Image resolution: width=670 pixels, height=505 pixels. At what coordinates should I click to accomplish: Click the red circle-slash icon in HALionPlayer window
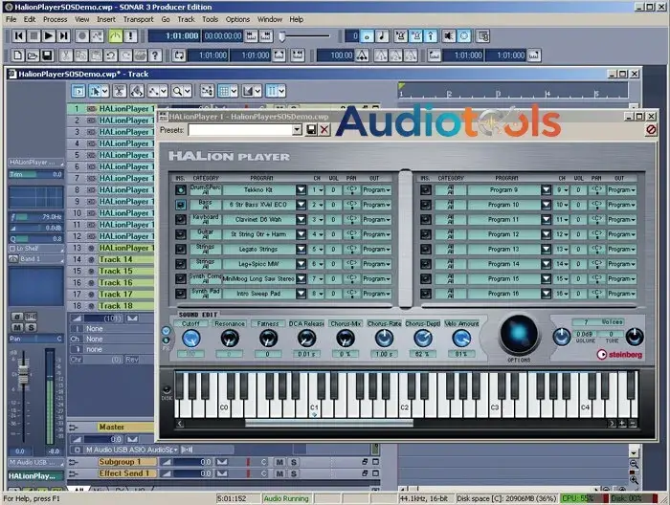click(x=651, y=129)
